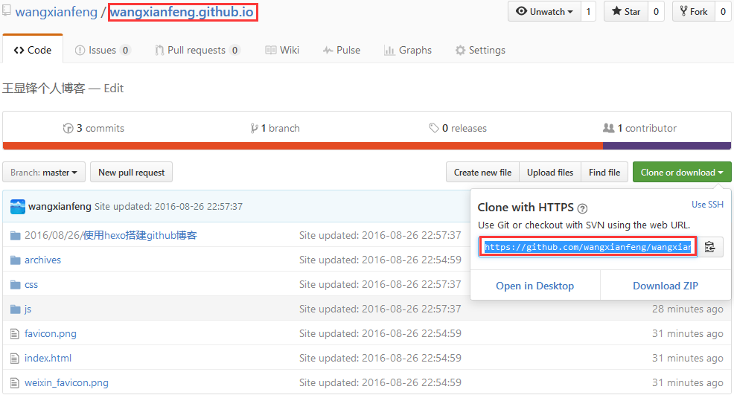Click the folder icon next to js
Image resolution: width=734 pixels, height=398 pixels.
tap(15, 309)
